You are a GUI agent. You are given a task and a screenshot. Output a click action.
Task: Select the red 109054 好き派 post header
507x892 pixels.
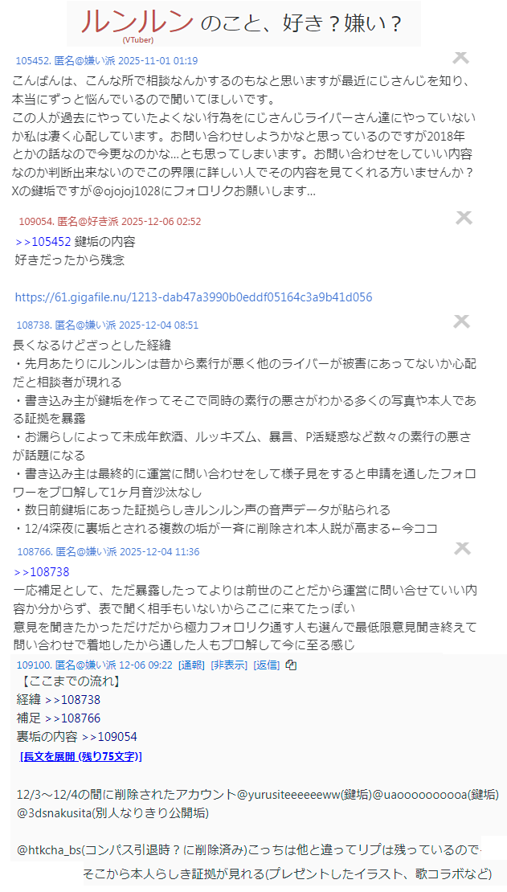coord(110,221)
